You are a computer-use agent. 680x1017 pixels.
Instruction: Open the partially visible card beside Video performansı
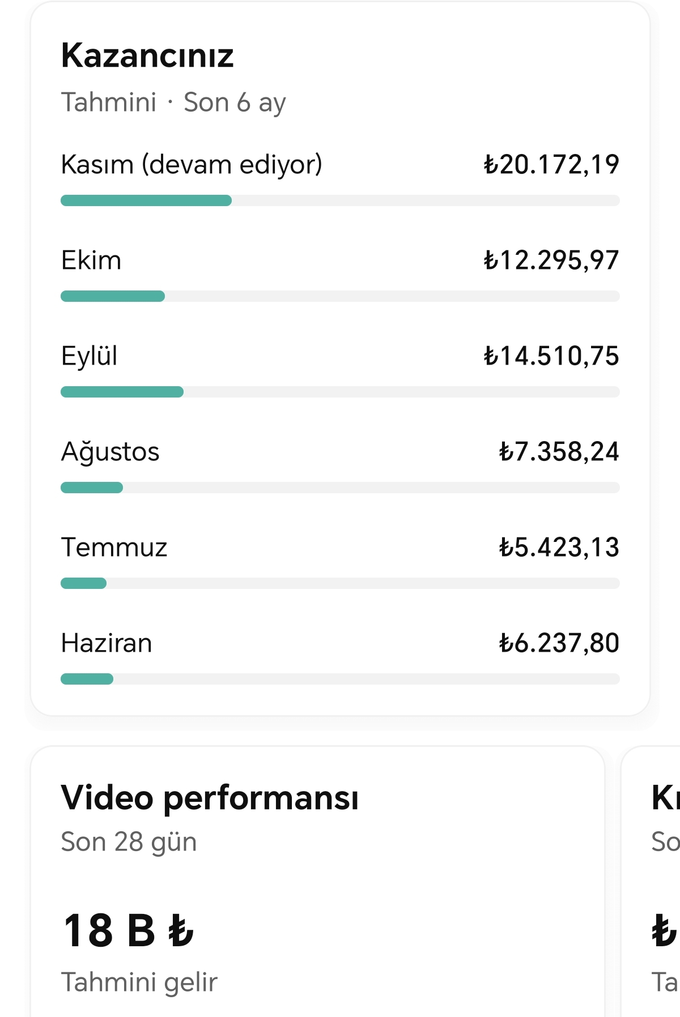651,882
